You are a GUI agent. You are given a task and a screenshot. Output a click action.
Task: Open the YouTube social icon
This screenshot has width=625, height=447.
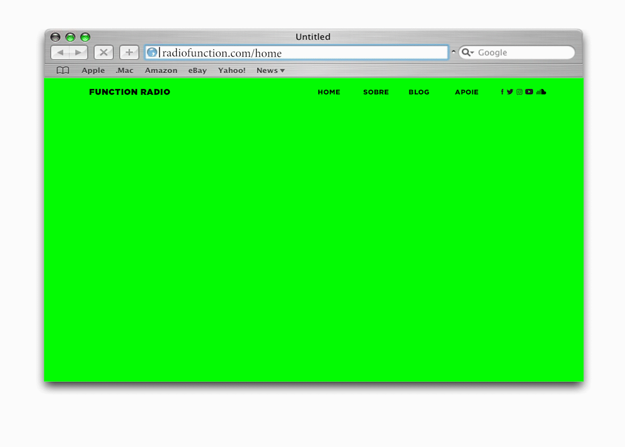tap(529, 92)
